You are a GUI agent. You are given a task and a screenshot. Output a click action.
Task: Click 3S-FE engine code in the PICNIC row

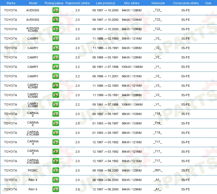click(185, 170)
